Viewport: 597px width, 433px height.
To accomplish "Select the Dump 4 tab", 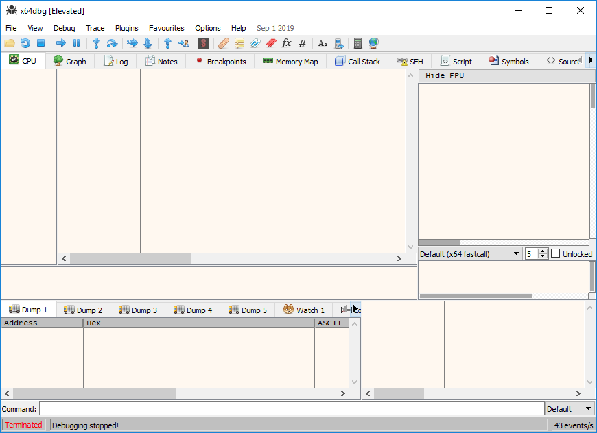I will [x=193, y=310].
